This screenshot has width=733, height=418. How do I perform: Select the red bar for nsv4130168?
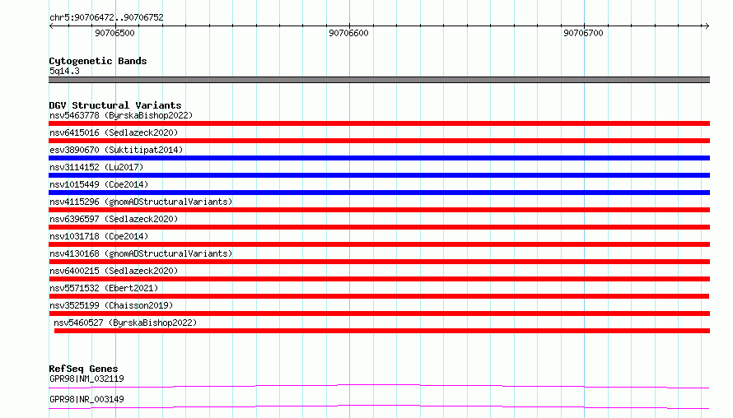[379, 262]
